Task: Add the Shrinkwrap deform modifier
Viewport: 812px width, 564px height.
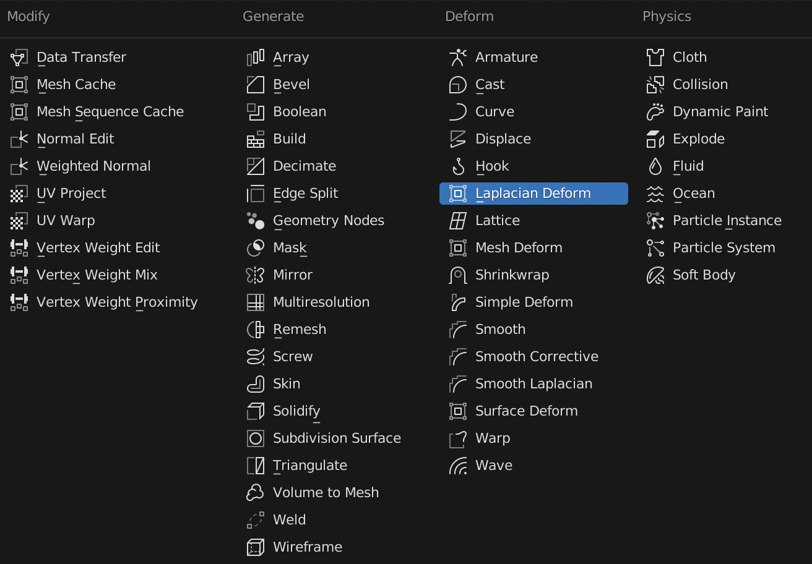Action: point(512,275)
